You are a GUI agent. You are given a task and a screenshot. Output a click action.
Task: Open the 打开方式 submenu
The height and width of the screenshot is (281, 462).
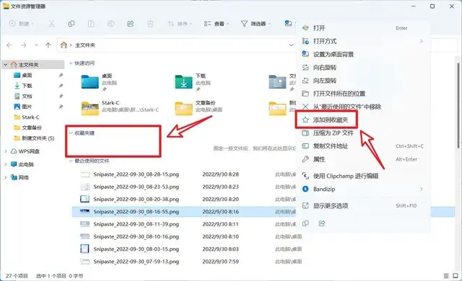[x=362, y=41]
